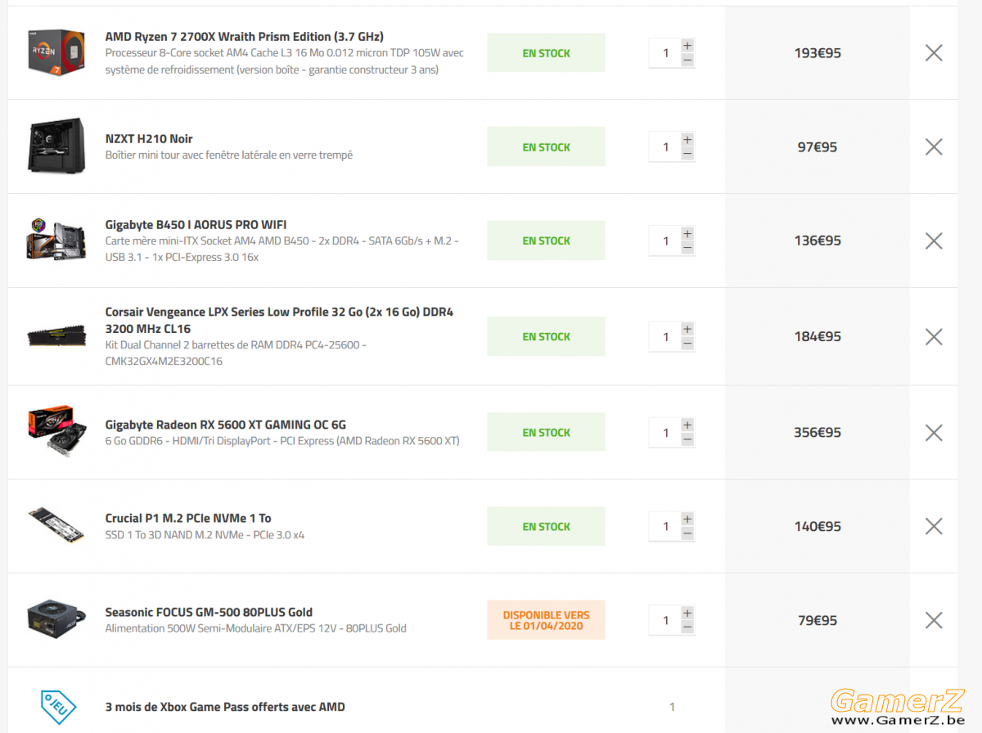Open NZXT H210 case product thumbnail

56,146
